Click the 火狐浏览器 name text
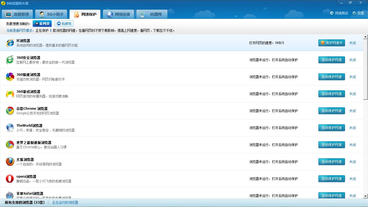 tap(25, 160)
